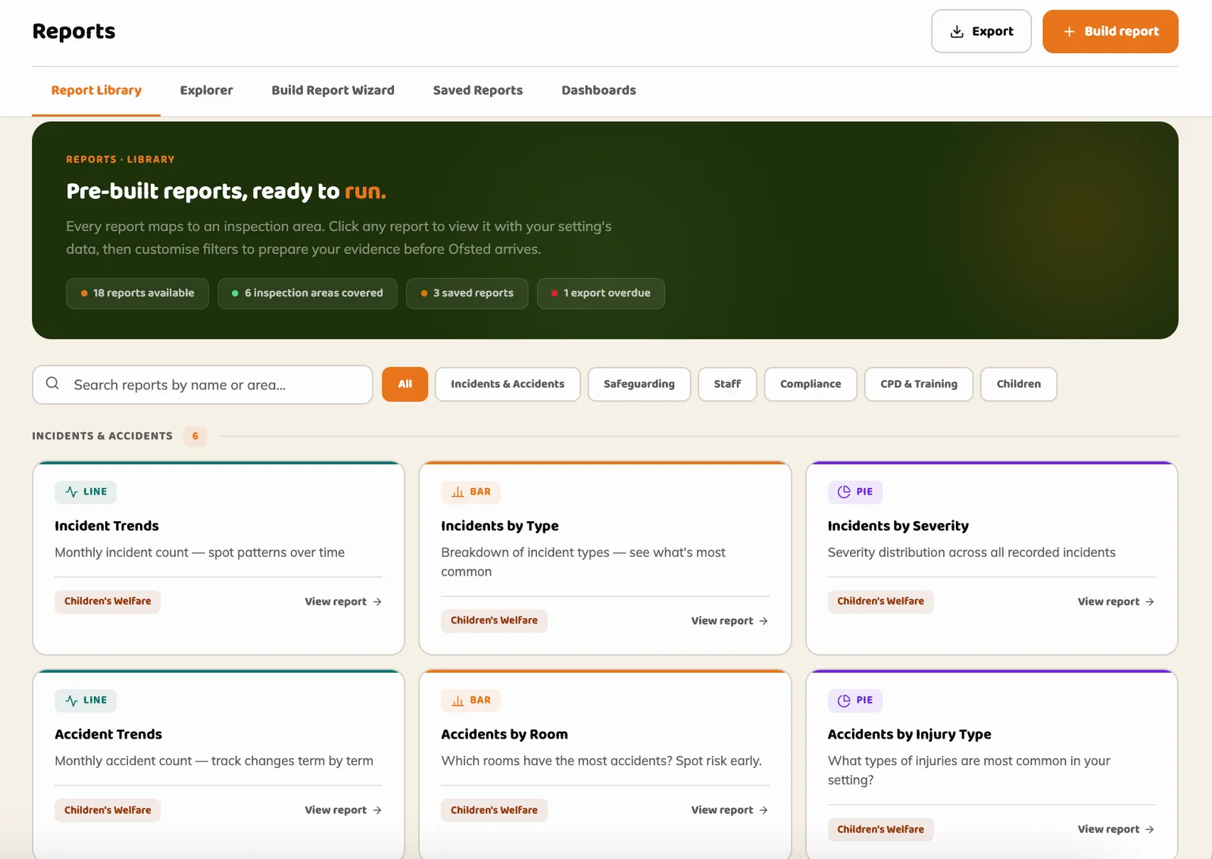This screenshot has width=1212, height=859.
Task: Select the line chart icon on Incident Trends
Action: tap(70, 492)
